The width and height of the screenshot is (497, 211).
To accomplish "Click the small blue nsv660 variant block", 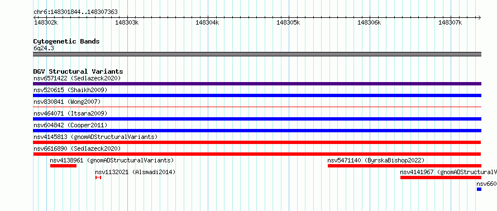I will [x=479, y=189].
